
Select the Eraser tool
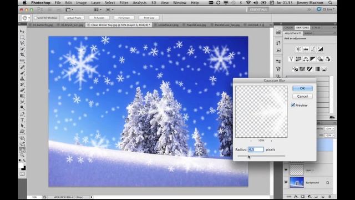(x=22, y=90)
